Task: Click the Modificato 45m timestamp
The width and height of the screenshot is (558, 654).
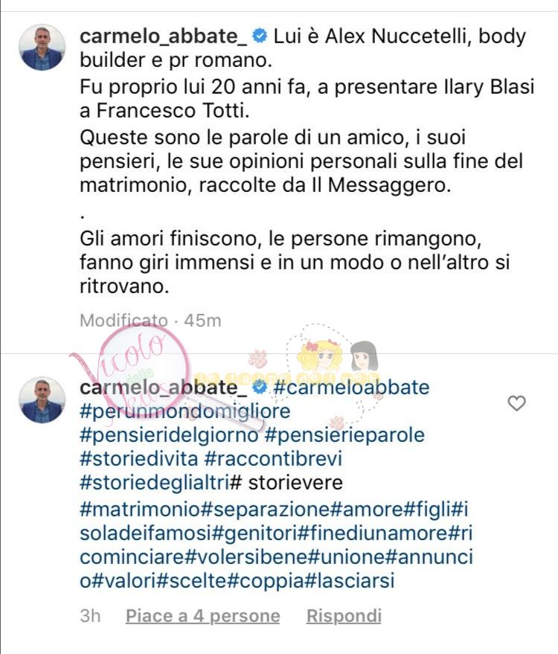Action: point(150,321)
